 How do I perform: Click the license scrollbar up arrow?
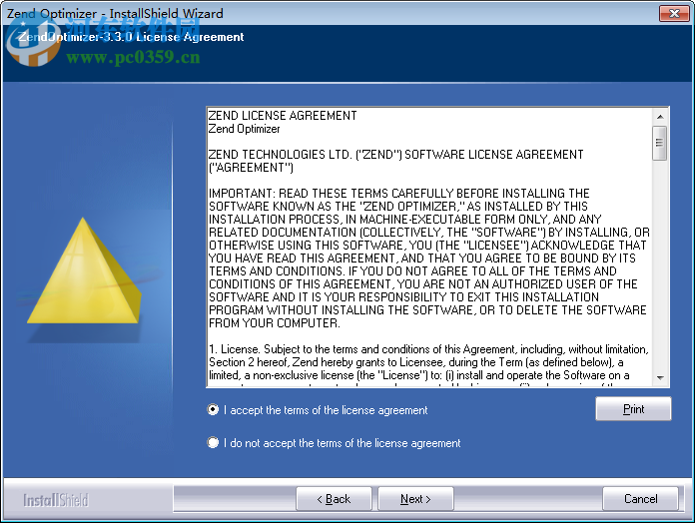click(660, 117)
